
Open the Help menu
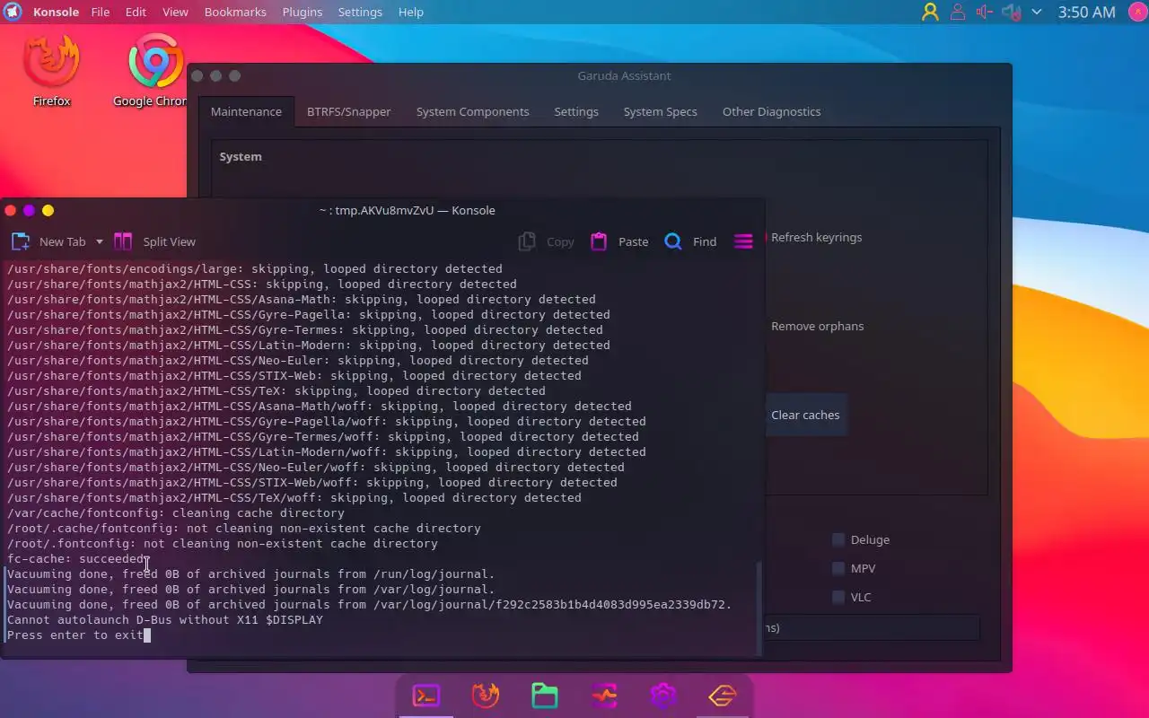pyautogui.click(x=410, y=12)
